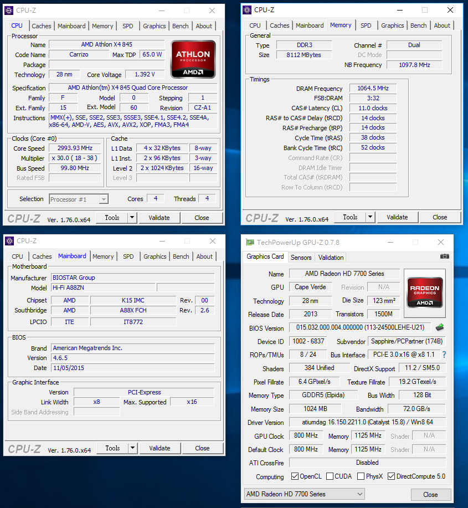
Task: Minimize the CPU-Z window showing the Memory tab
Action: pyautogui.click(x=400, y=10)
